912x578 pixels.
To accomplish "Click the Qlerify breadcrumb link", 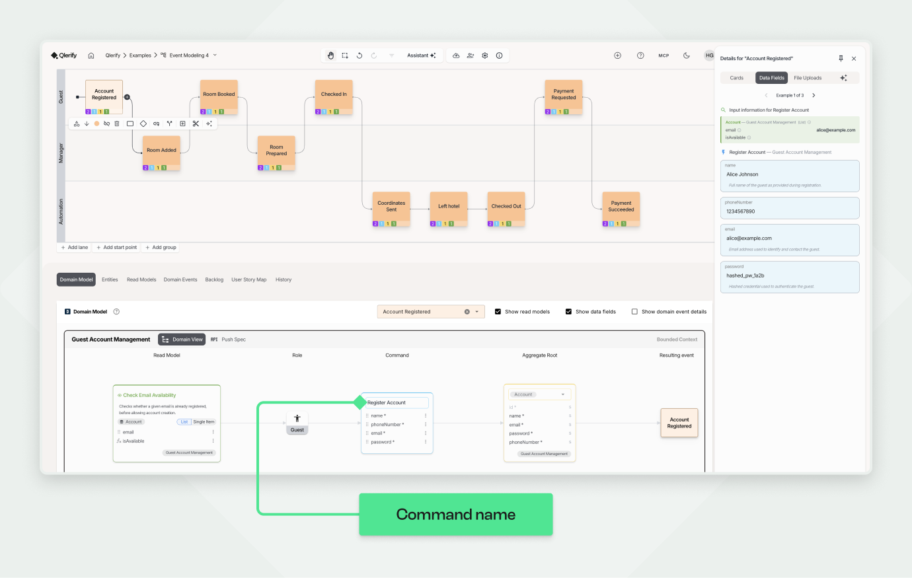I will pos(113,55).
